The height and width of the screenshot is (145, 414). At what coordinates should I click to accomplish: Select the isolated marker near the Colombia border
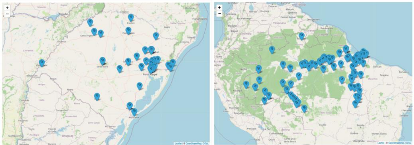272,50
